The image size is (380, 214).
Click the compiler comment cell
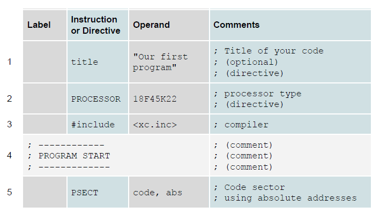[290, 124]
